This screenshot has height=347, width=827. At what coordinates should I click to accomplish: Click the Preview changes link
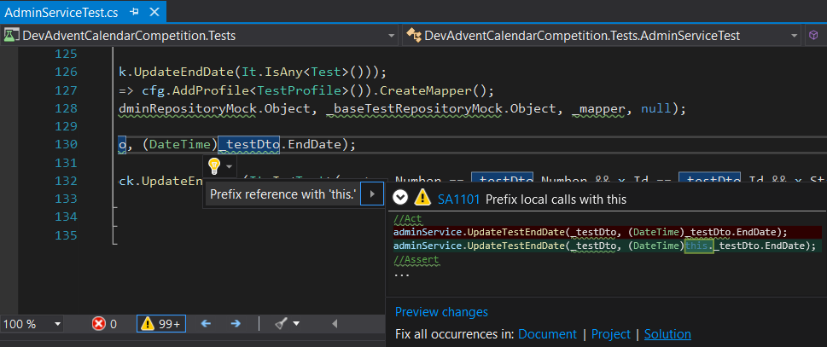[x=441, y=312]
